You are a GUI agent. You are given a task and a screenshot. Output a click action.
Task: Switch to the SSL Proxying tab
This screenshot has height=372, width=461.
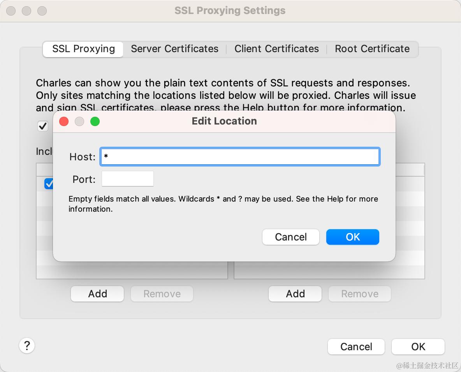point(83,49)
